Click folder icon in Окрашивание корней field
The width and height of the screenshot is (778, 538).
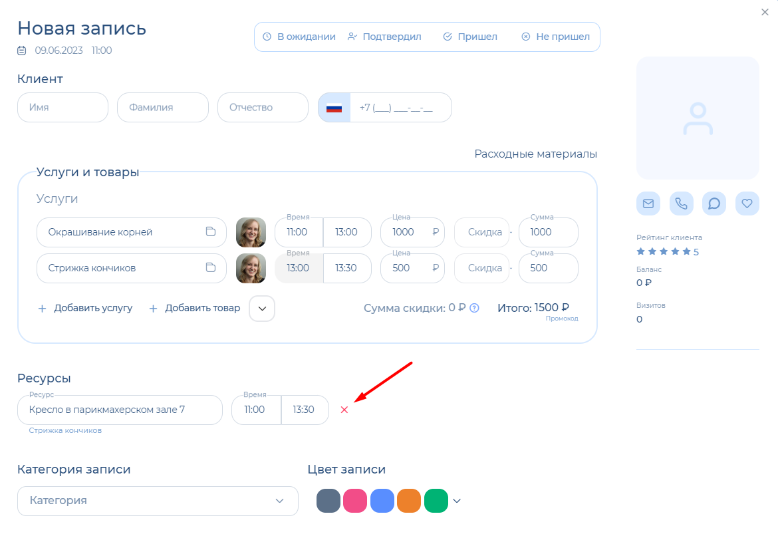211,232
